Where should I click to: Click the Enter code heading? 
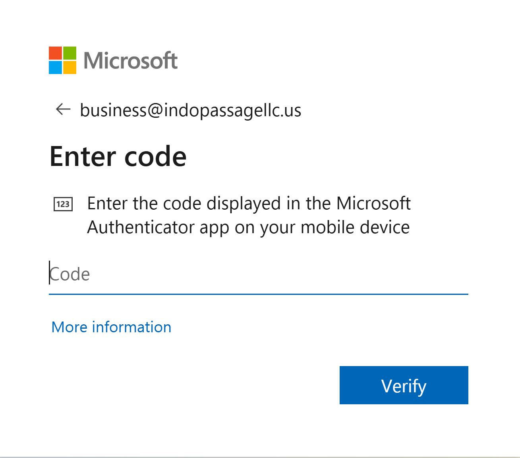pos(118,156)
